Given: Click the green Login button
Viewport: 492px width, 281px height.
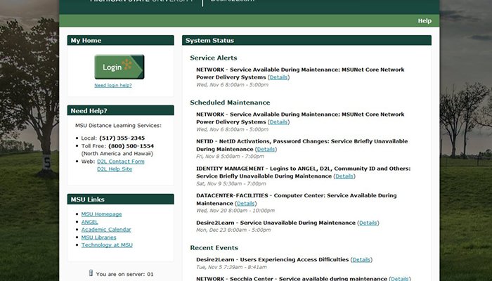Looking at the screenshot, I should click(x=119, y=67).
